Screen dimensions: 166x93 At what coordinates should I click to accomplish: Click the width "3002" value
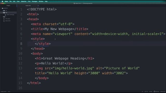(x=120, y=73)
